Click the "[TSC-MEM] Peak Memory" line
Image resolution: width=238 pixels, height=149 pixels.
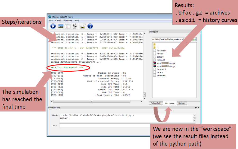pos(91,95)
